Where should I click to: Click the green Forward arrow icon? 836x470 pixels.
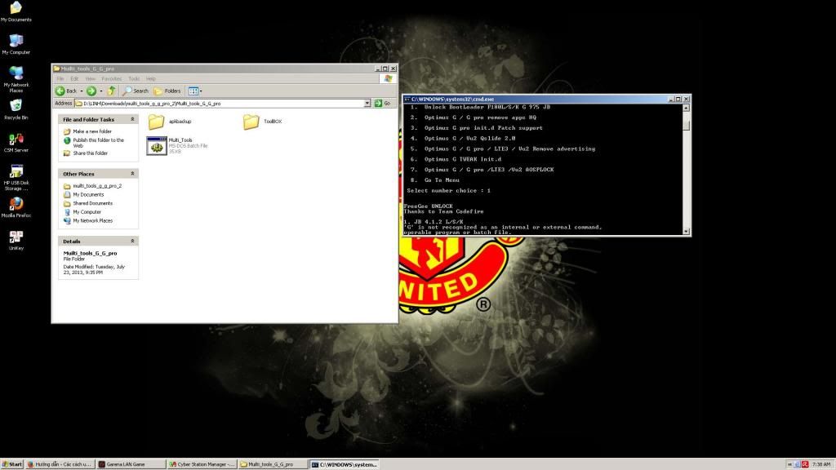click(91, 91)
